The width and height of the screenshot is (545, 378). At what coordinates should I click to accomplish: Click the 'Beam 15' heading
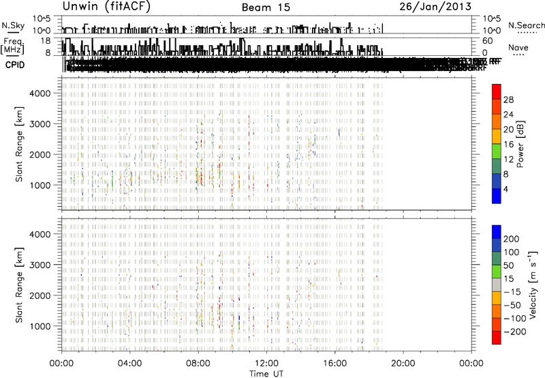coord(266,8)
